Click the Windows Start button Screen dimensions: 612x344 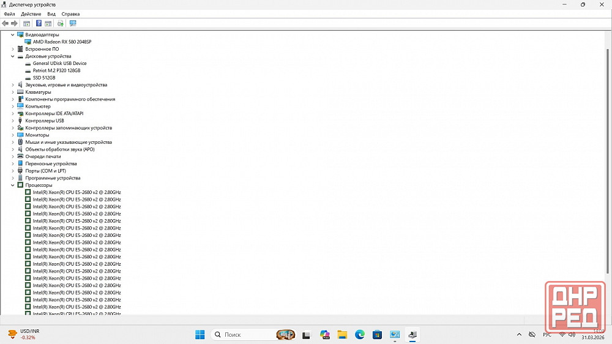pos(200,335)
